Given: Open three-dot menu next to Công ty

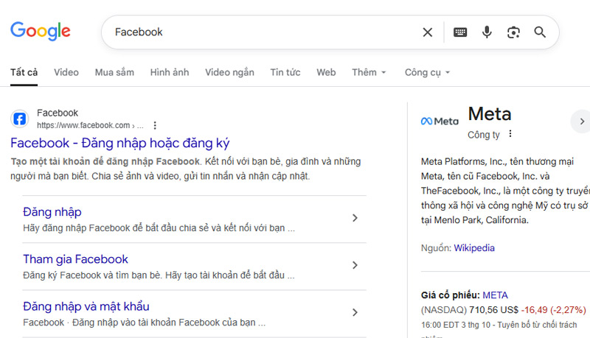Looking at the screenshot, I should (x=510, y=135).
